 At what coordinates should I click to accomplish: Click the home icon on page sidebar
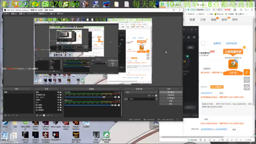tap(247, 80)
